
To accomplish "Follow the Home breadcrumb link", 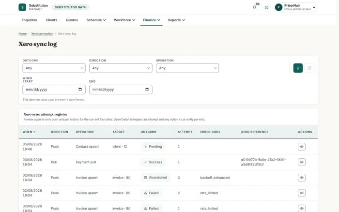I will coord(22,34).
